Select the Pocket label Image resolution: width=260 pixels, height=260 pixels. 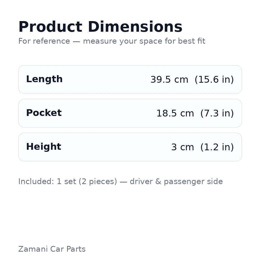coord(44,113)
